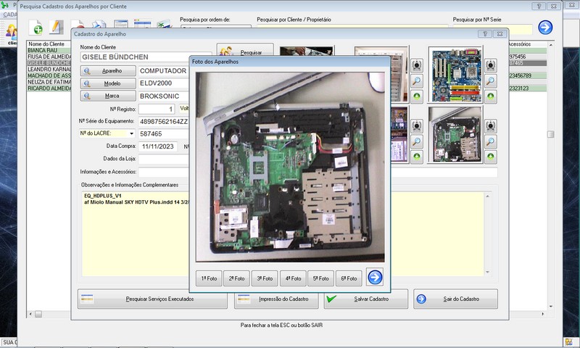Select RICARDO ALMEIDA row in client list
This screenshot has height=348, width=580.
[x=49, y=88]
